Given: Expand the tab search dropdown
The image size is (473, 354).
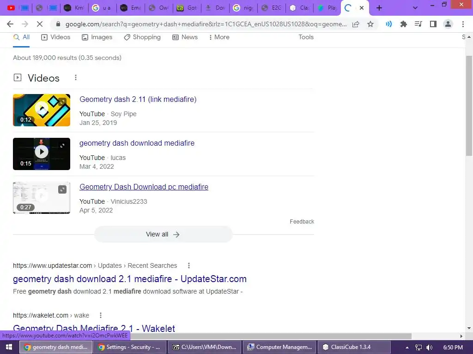Looking at the screenshot, I should pyautogui.click(x=415, y=8).
